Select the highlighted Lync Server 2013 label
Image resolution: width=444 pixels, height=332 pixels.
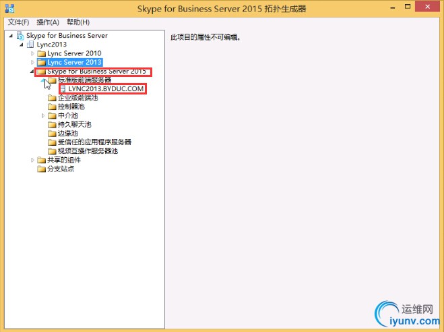point(74,62)
